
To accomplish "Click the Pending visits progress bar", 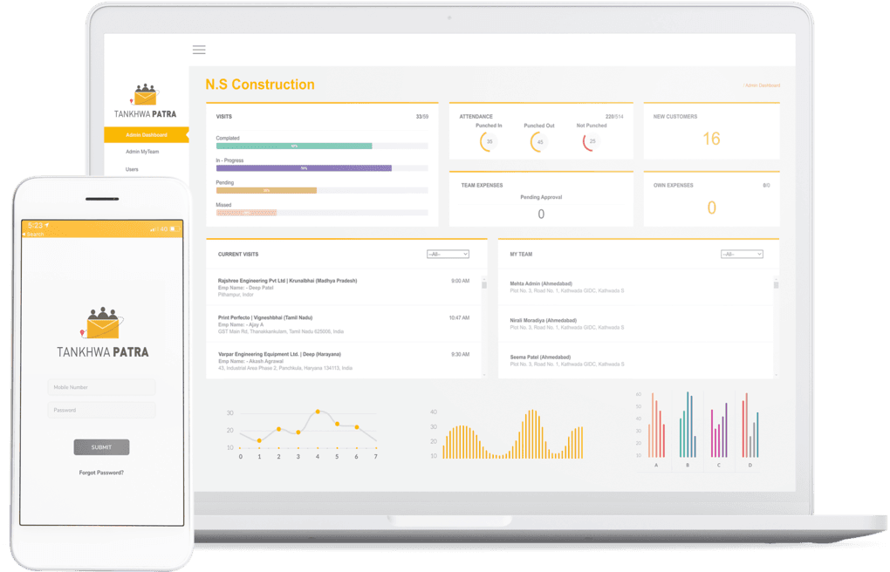I will tap(322, 191).
